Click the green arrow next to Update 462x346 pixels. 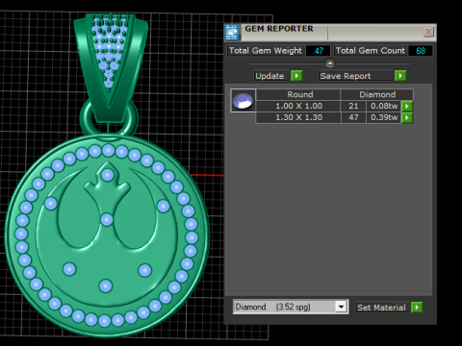point(296,76)
